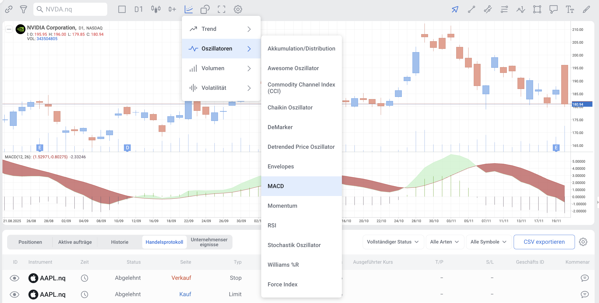Switch to the Historie tab
The image size is (599, 303).
pyautogui.click(x=120, y=242)
